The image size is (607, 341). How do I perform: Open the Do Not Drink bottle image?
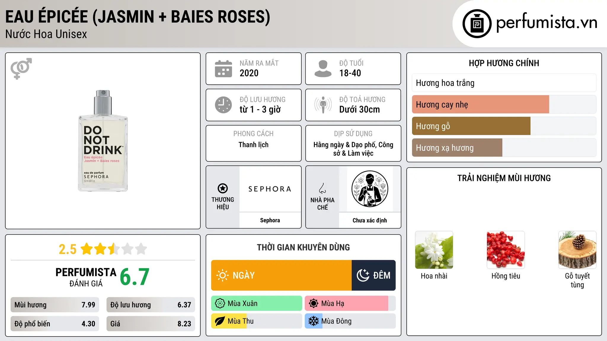pyautogui.click(x=103, y=141)
